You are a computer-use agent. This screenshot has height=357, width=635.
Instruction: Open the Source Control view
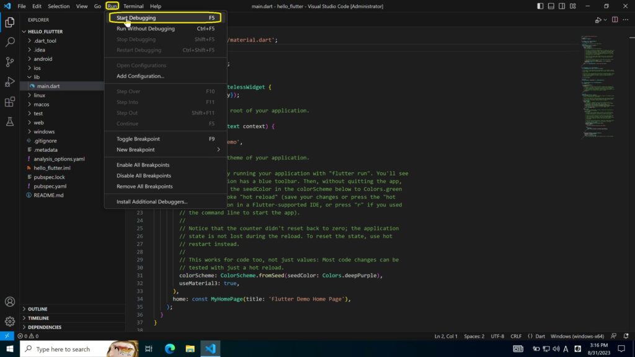click(10, 62)
